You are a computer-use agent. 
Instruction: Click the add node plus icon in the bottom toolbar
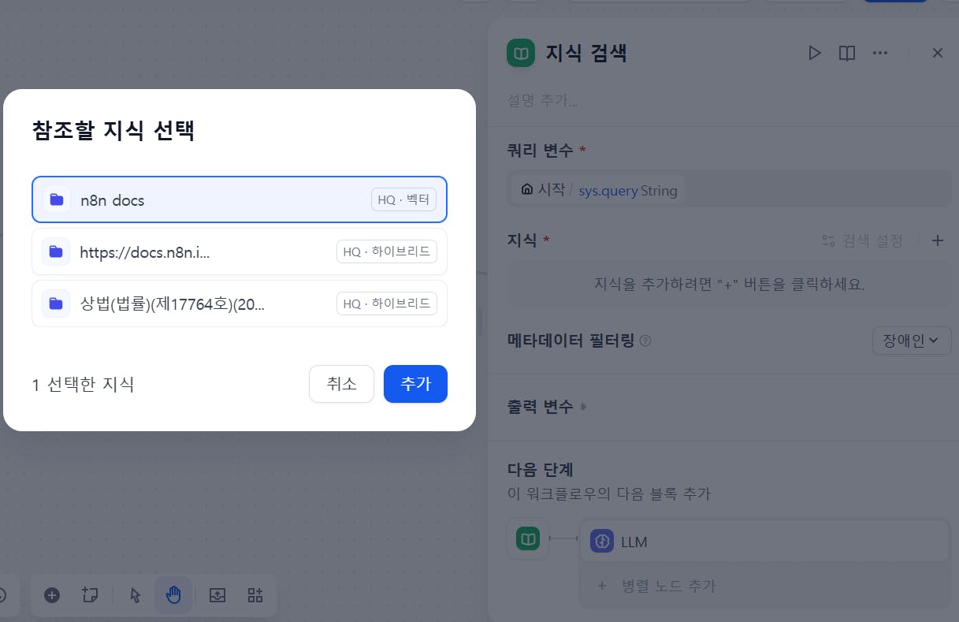(x=52, y=595)
